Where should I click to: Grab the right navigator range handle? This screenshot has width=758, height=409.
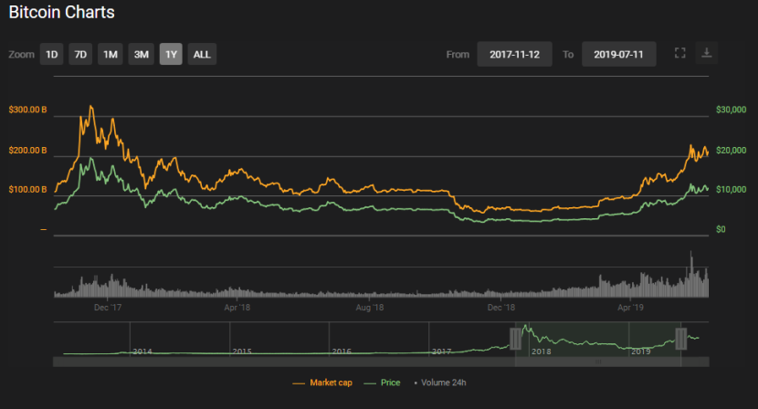[680, 339]
